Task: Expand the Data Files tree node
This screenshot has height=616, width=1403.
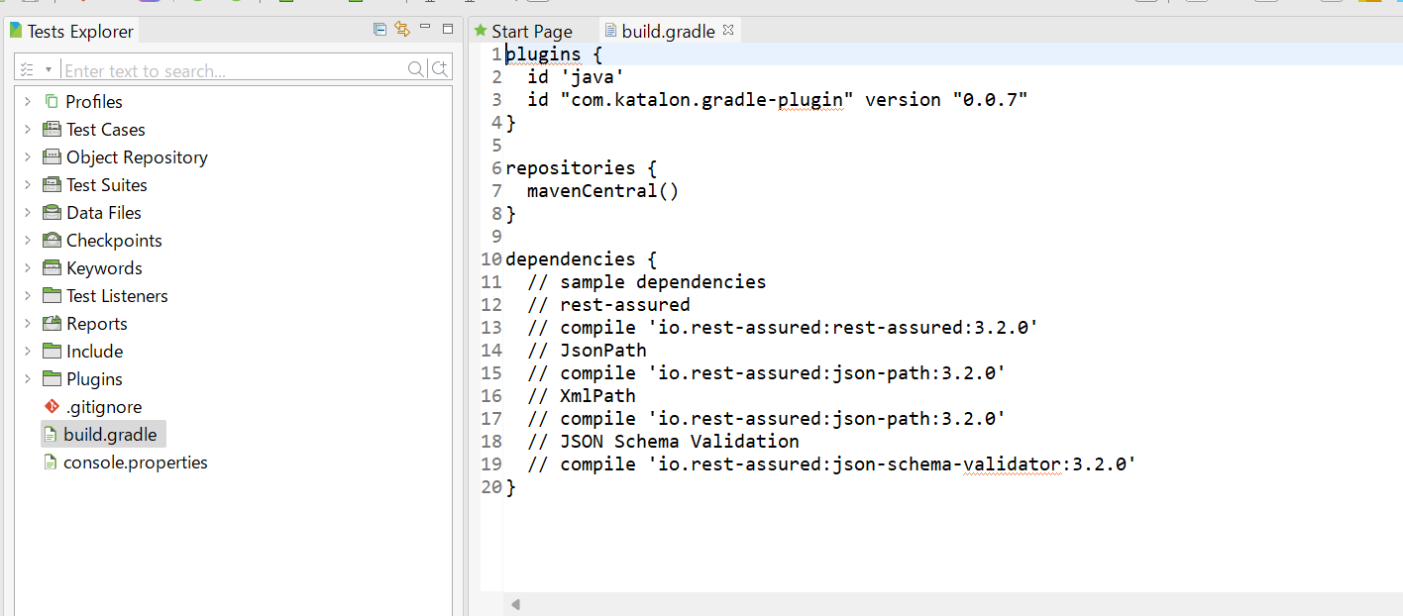Action: point(28,212)
